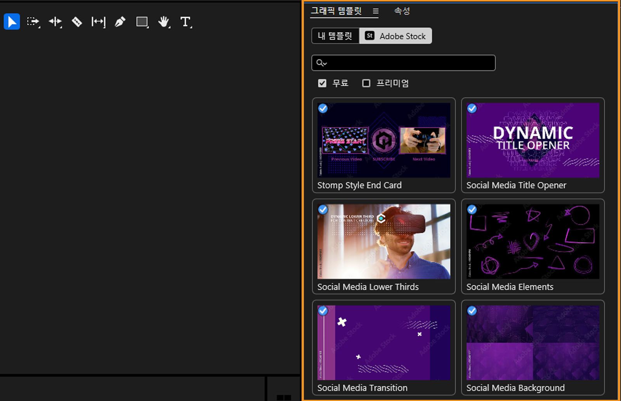
Task: Choose the Slip tool
Action: (x=99, y=22)
